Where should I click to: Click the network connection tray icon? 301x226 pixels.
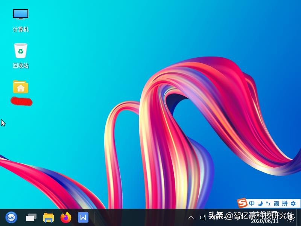(203, 217)
